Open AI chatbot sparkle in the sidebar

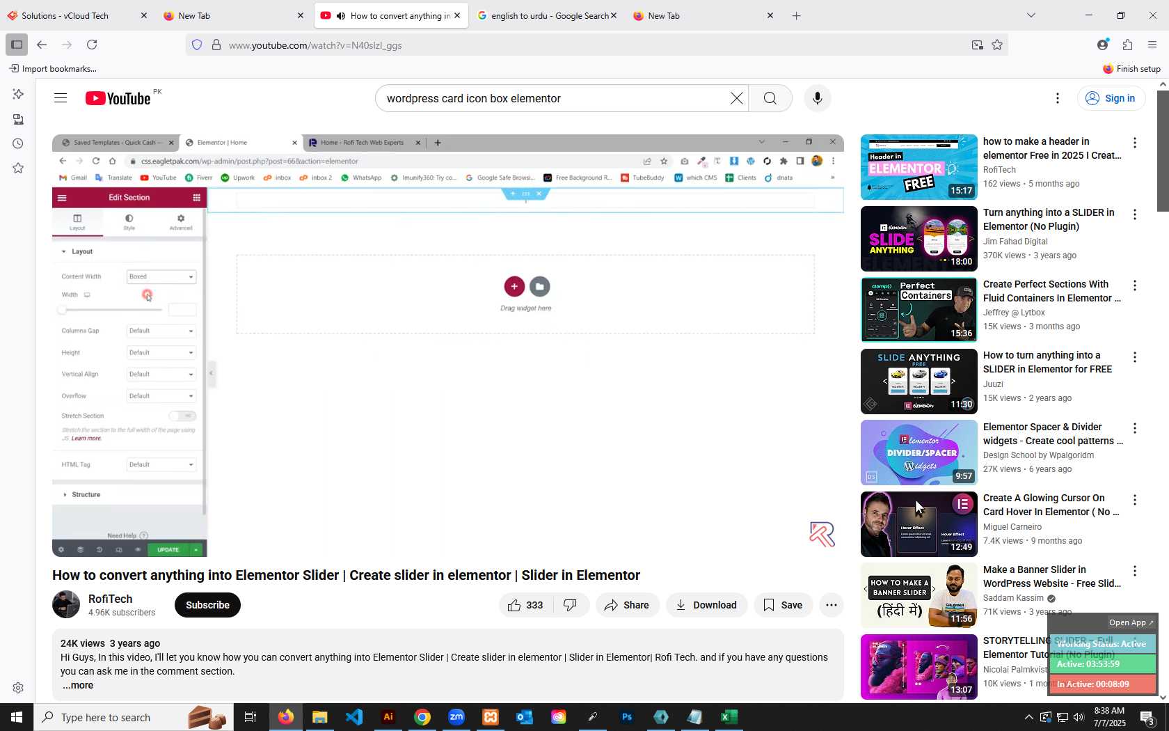18,94
